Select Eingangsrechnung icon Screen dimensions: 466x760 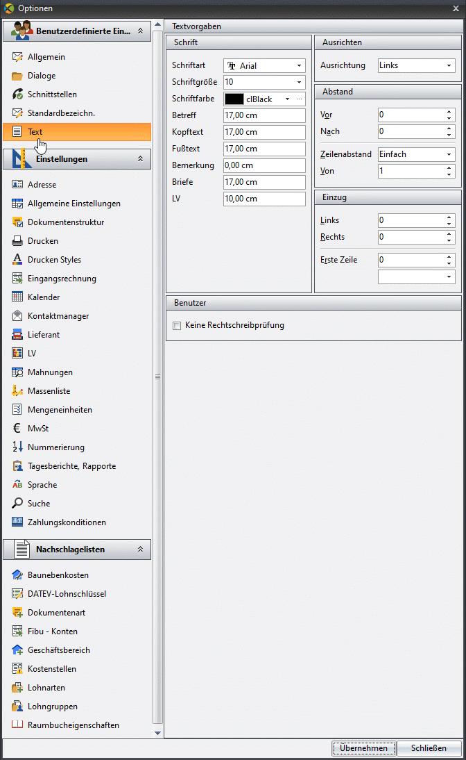[17, 278]
